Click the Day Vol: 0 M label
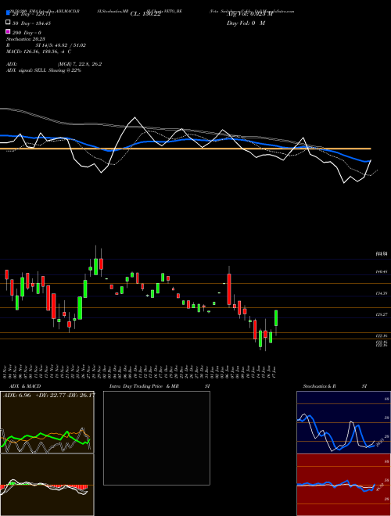This screenshot has height=516, width=391. click(x=246, y=23)
